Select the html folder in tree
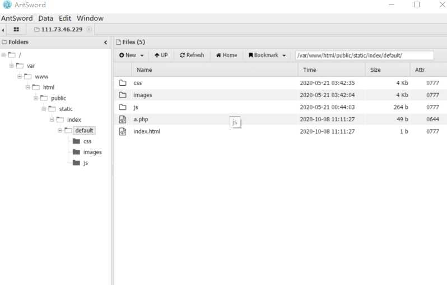 pos(49,88)
